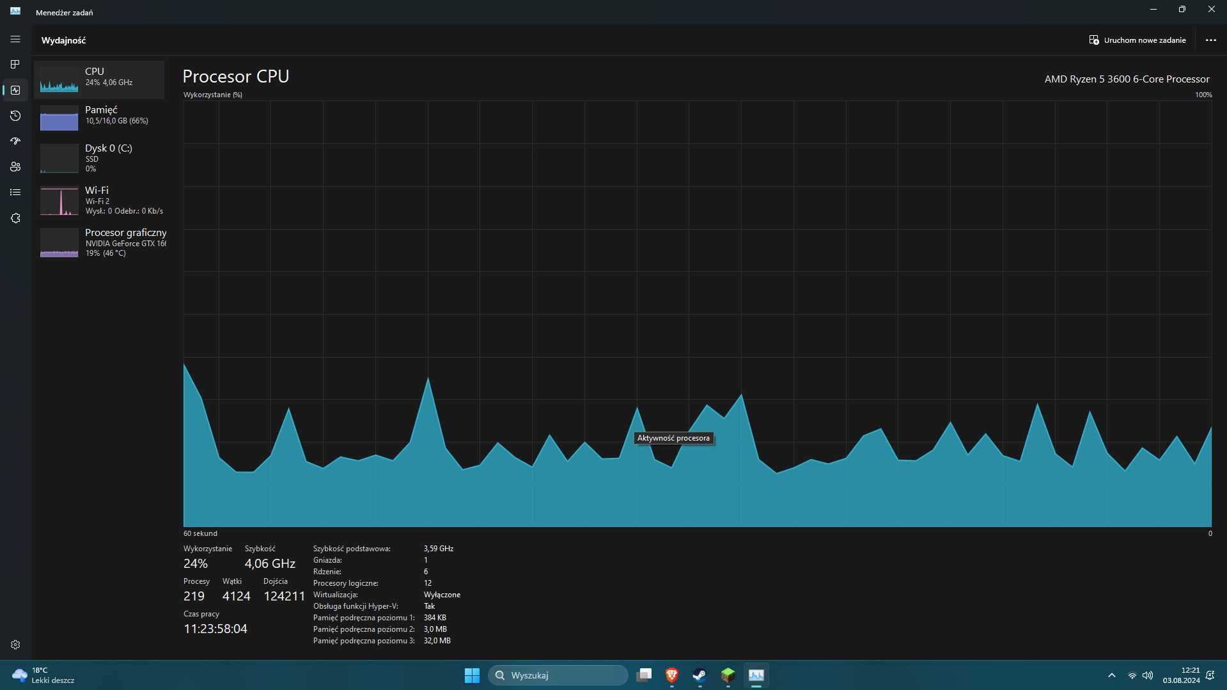The height and width of the screenshot is (690, 1227).
Task: Click the Wi-Fi mini graph thumbnail
Action: [x=59, y=200]
